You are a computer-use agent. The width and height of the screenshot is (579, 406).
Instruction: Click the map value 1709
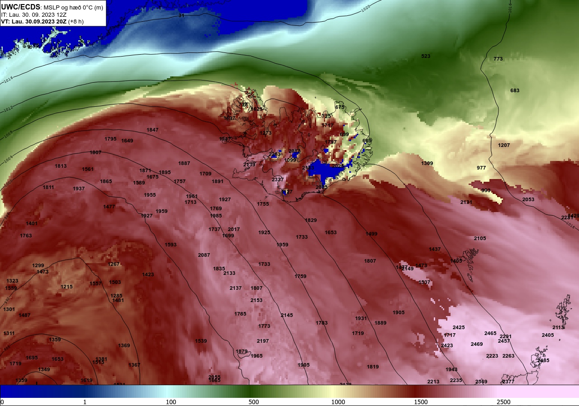coord(205,174)
